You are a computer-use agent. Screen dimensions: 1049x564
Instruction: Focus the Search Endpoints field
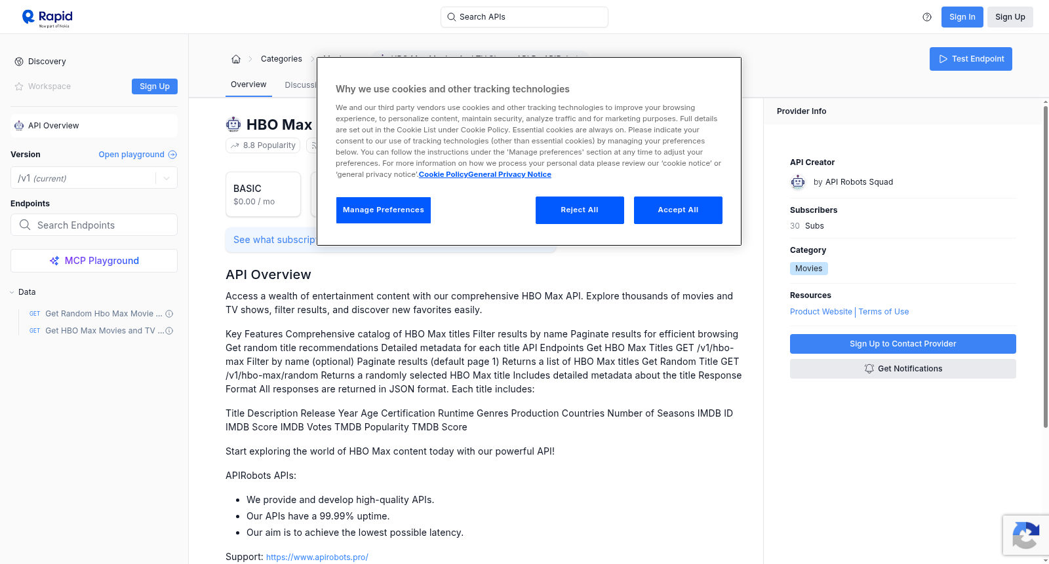[94, 225]
